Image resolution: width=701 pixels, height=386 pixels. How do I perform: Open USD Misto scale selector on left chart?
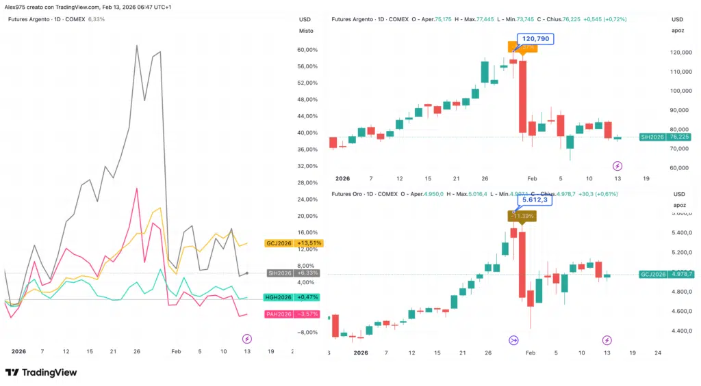coord(305,25)
